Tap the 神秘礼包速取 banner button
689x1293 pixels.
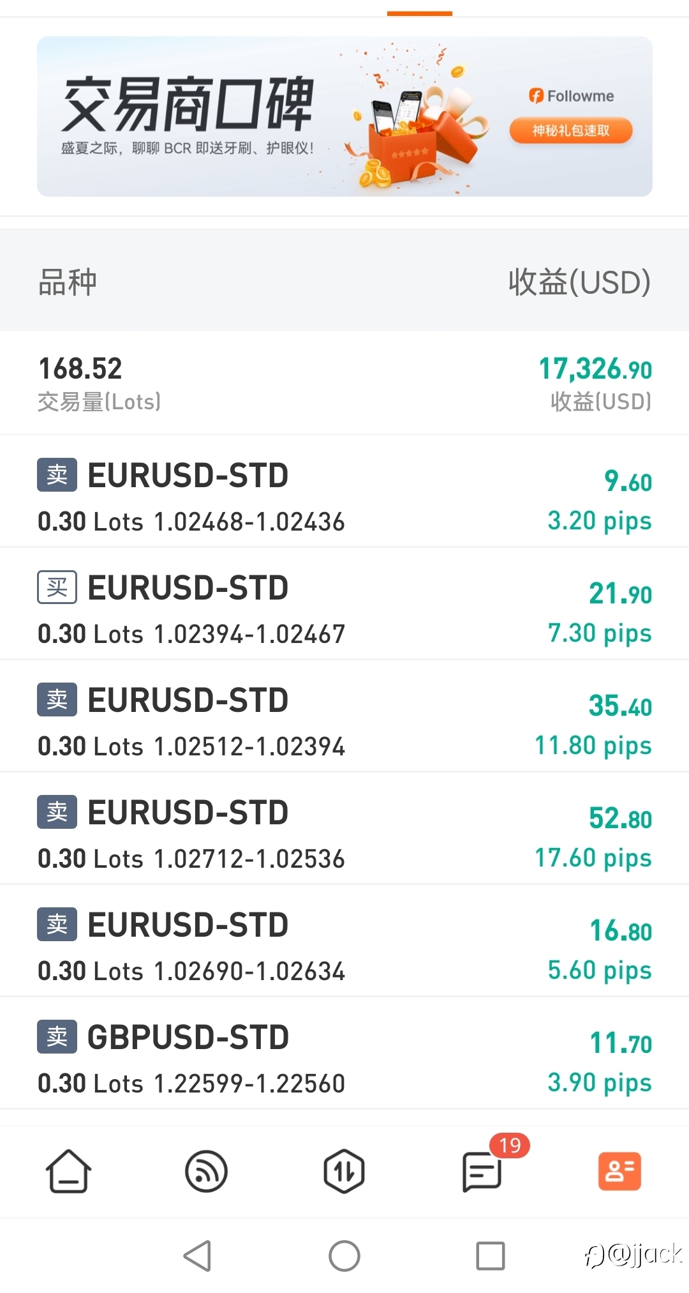point(571,131)
